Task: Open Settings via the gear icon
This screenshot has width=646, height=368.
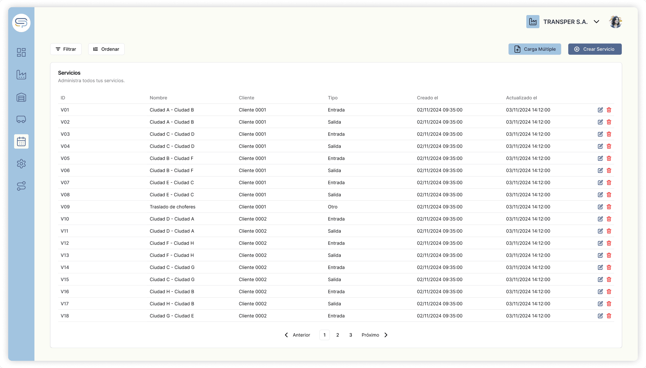Action: [x=21, y=164]
